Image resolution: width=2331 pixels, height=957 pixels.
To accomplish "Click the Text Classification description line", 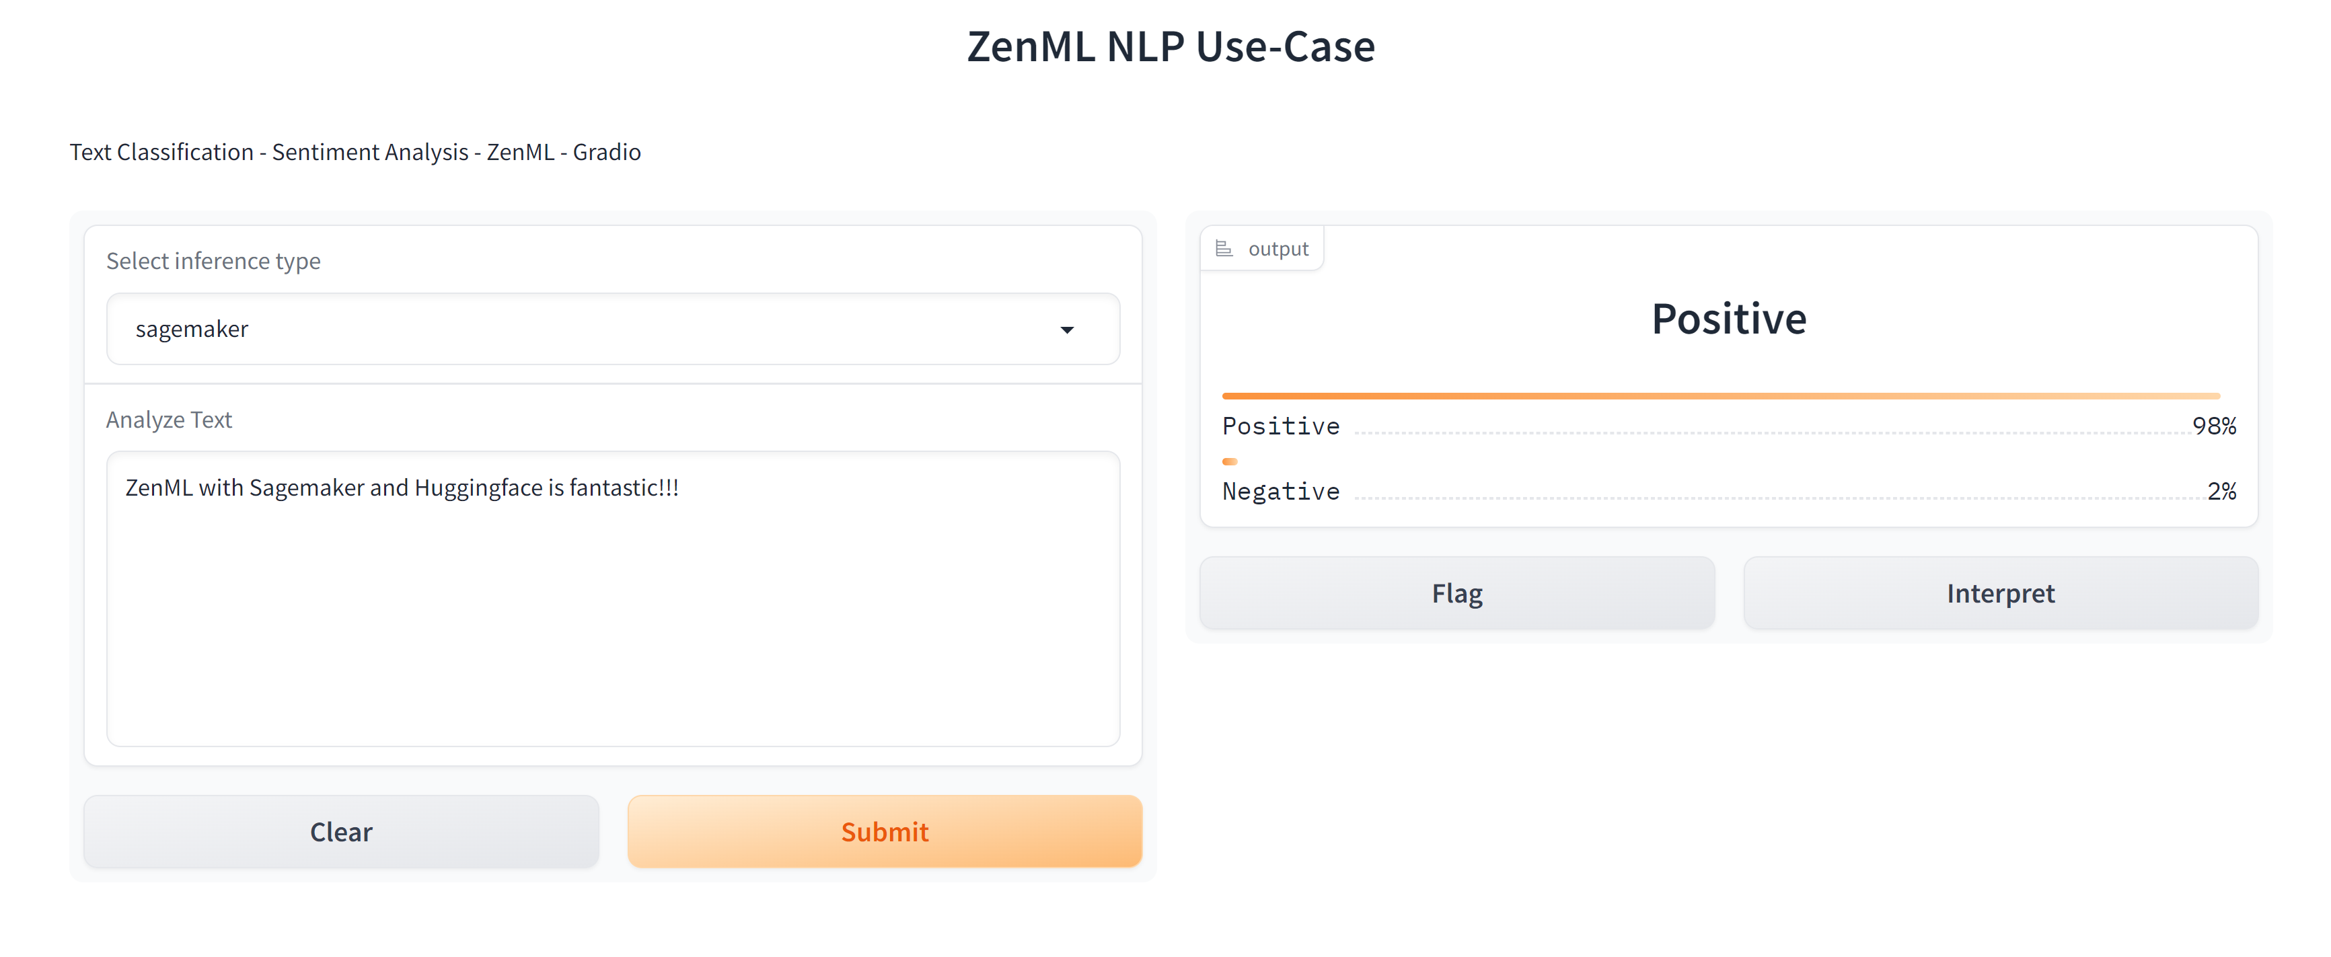I will 355,152.
